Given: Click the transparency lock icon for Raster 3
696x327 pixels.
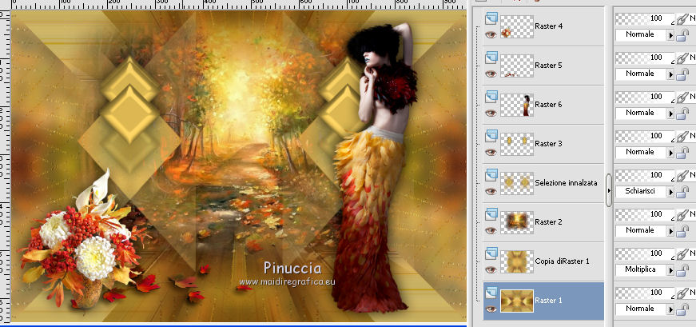Looking at the screenshot, I should click(682, 154).
